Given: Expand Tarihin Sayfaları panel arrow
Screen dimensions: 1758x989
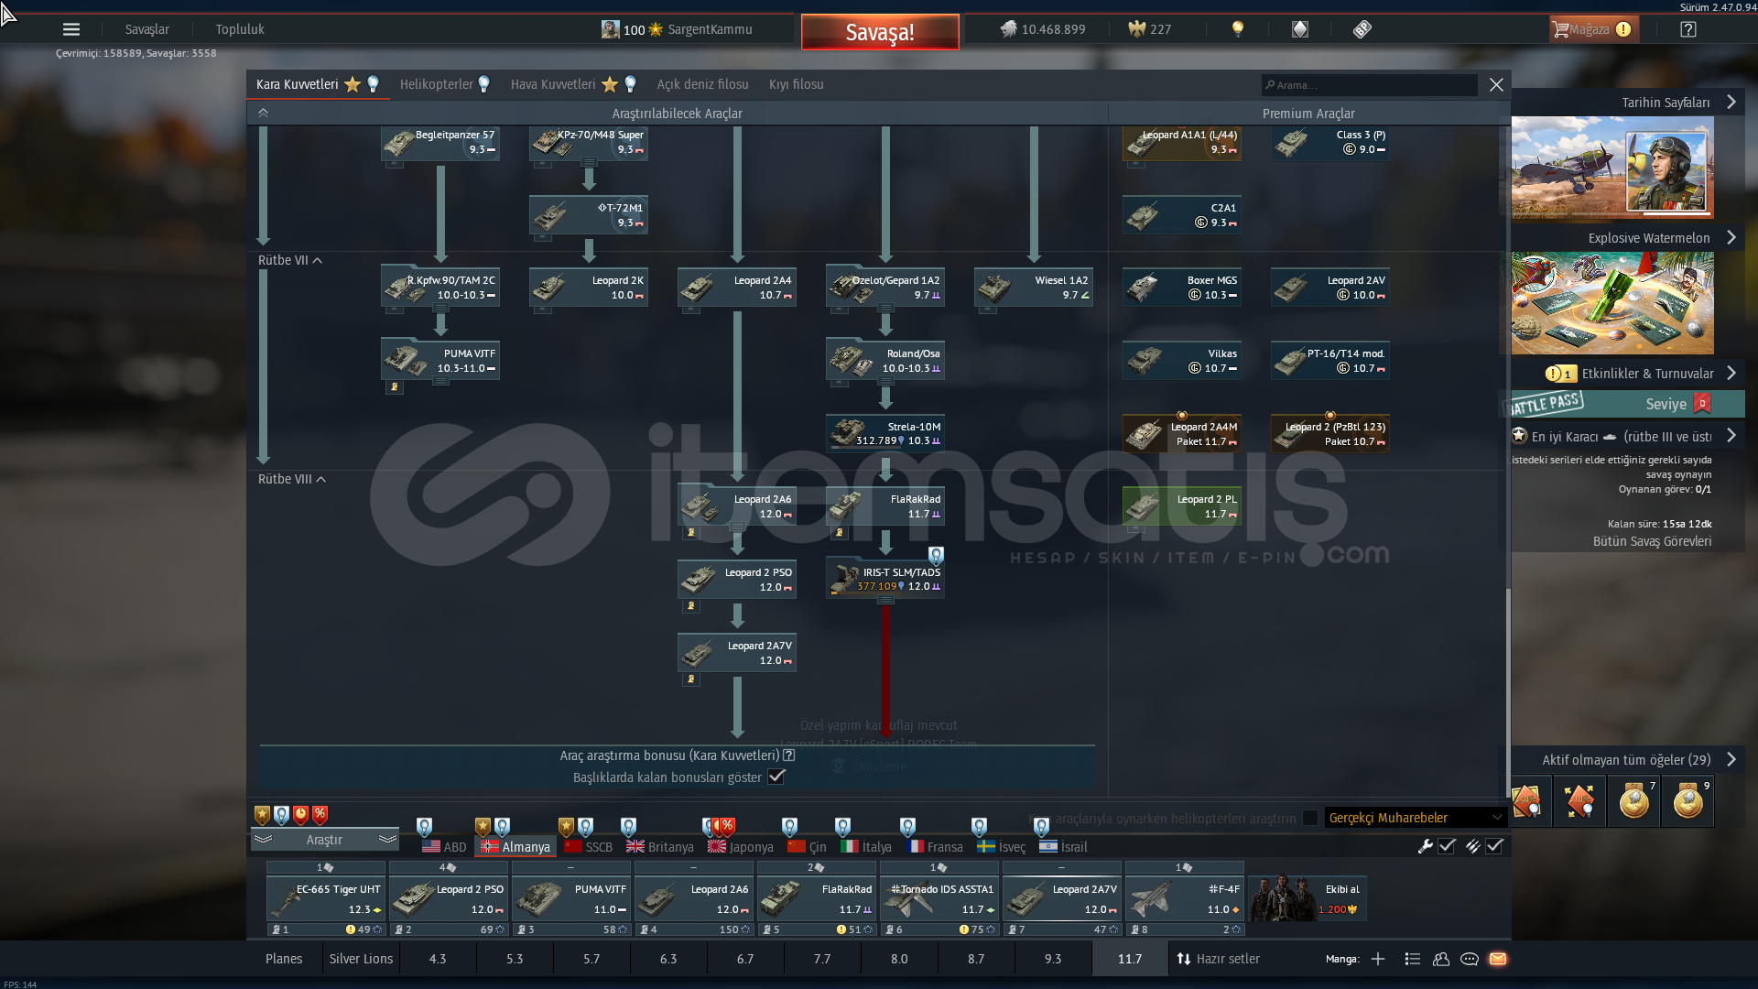Looking at the screenshot, I should pyautogui.click(x=1731, y=102).
